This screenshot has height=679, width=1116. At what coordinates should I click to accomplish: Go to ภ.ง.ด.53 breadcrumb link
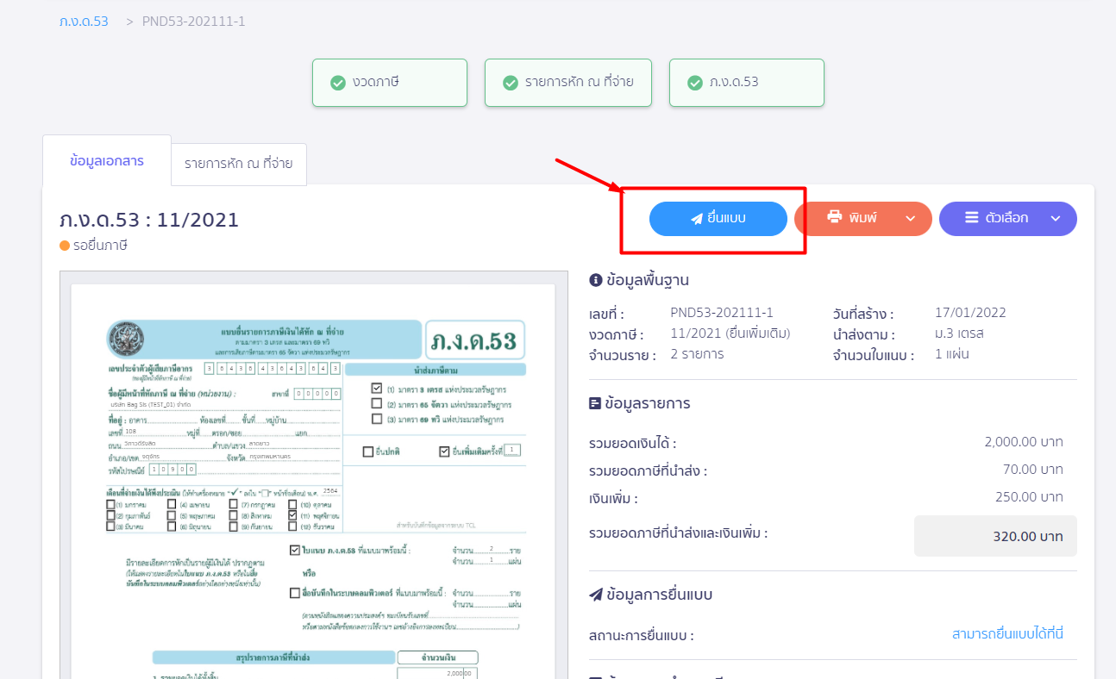pos(84,21)
